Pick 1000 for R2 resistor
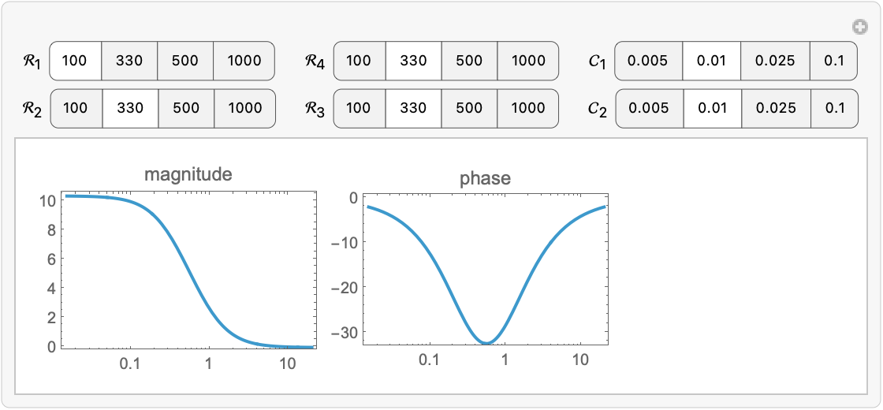Screen dimensions: 883x410 point(244,108)
